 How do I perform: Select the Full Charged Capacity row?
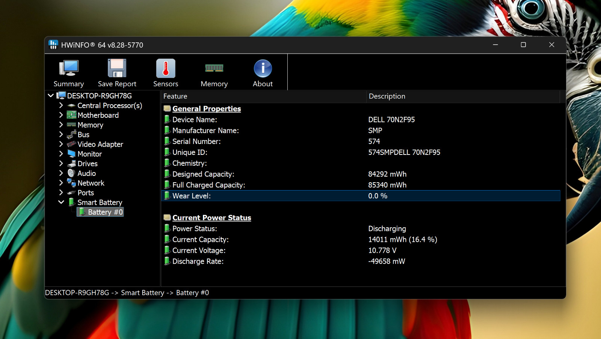click(361, 185)
